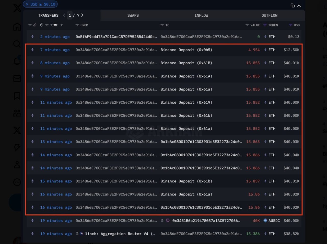The image size is (327, 244).
Task: Filter by the TOKEN column
Action: click(265, 25)
